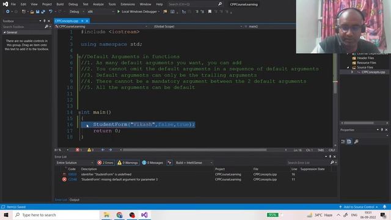The image size is (391, 220).
Task: Toggle the 0 Warnings filter
Action: pyautogui.click(x=128, y=163)
